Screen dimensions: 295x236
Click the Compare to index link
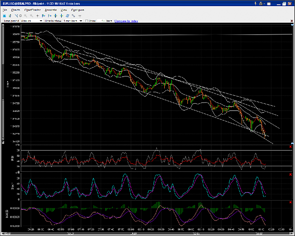tap(126, 21)
